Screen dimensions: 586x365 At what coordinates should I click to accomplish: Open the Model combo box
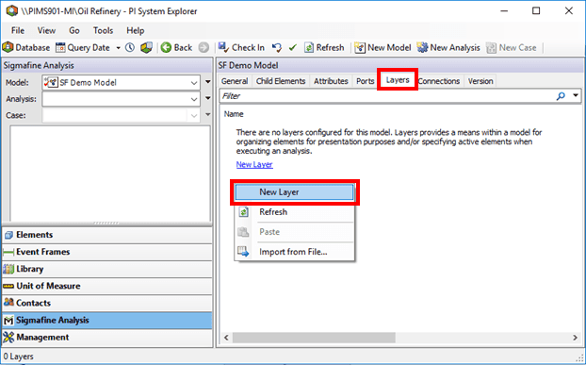point(122,83)
